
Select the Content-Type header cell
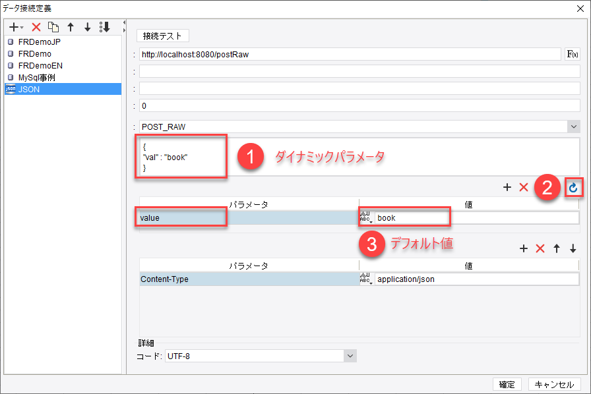point(249,279)
